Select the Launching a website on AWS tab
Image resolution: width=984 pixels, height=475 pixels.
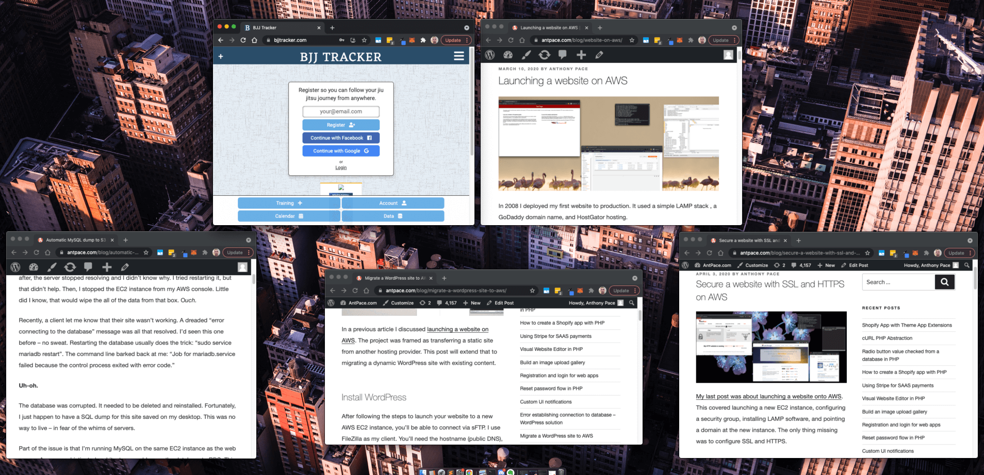550,28
